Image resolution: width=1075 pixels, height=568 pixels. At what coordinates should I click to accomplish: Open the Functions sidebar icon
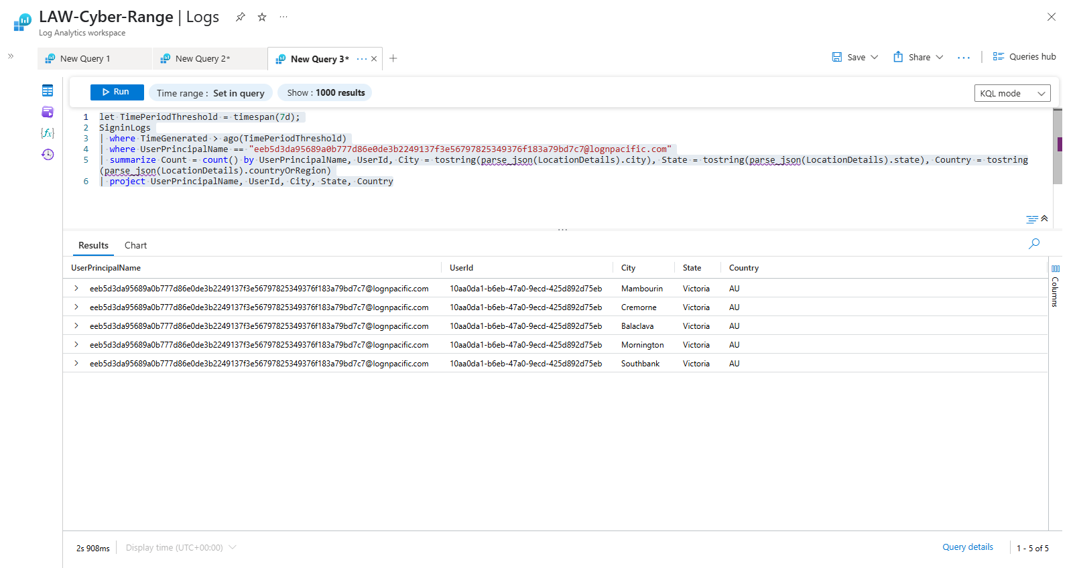48,133
